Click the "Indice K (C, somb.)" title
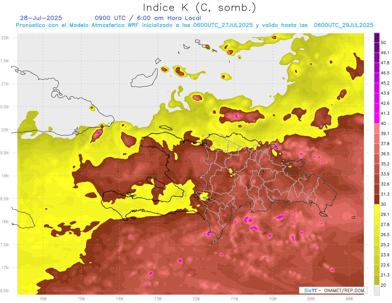 (199, 8)
